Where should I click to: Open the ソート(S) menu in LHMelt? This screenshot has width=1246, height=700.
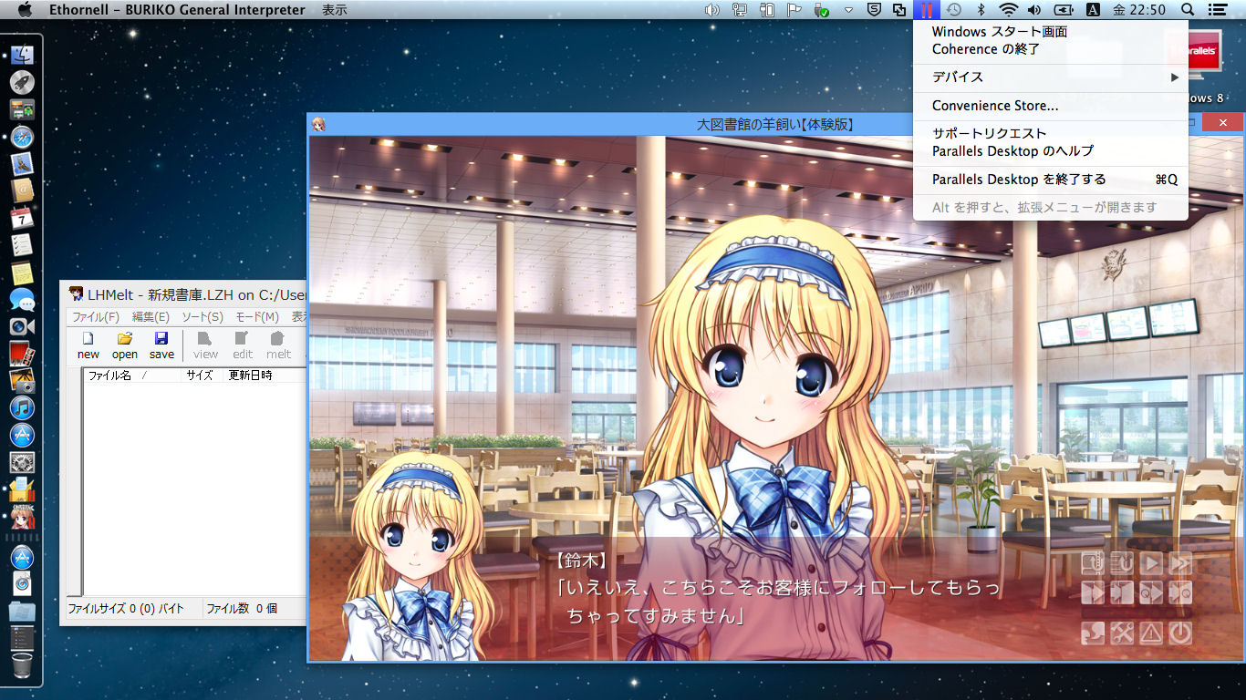click(202, 317)
